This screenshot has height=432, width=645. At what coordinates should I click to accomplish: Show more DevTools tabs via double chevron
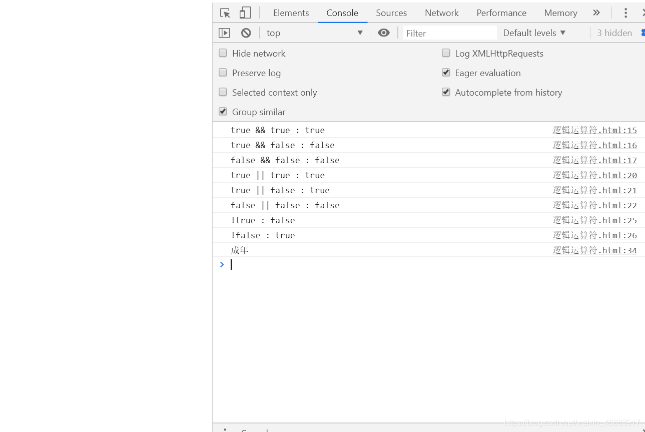[596, 13]
